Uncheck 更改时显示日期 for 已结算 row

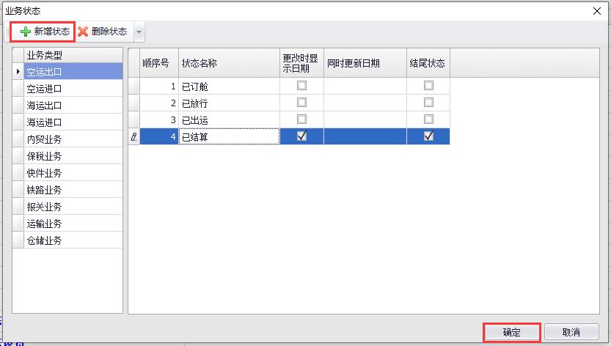pyautogui.click(x=301, y=136)
